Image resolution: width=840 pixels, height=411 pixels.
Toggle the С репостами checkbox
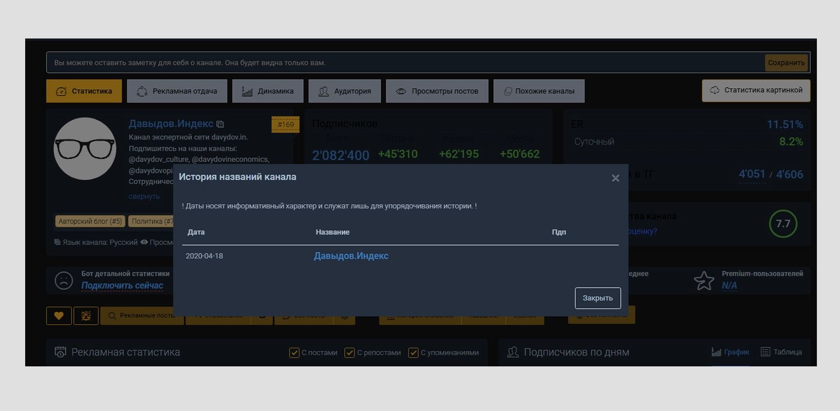pos(349,353)
